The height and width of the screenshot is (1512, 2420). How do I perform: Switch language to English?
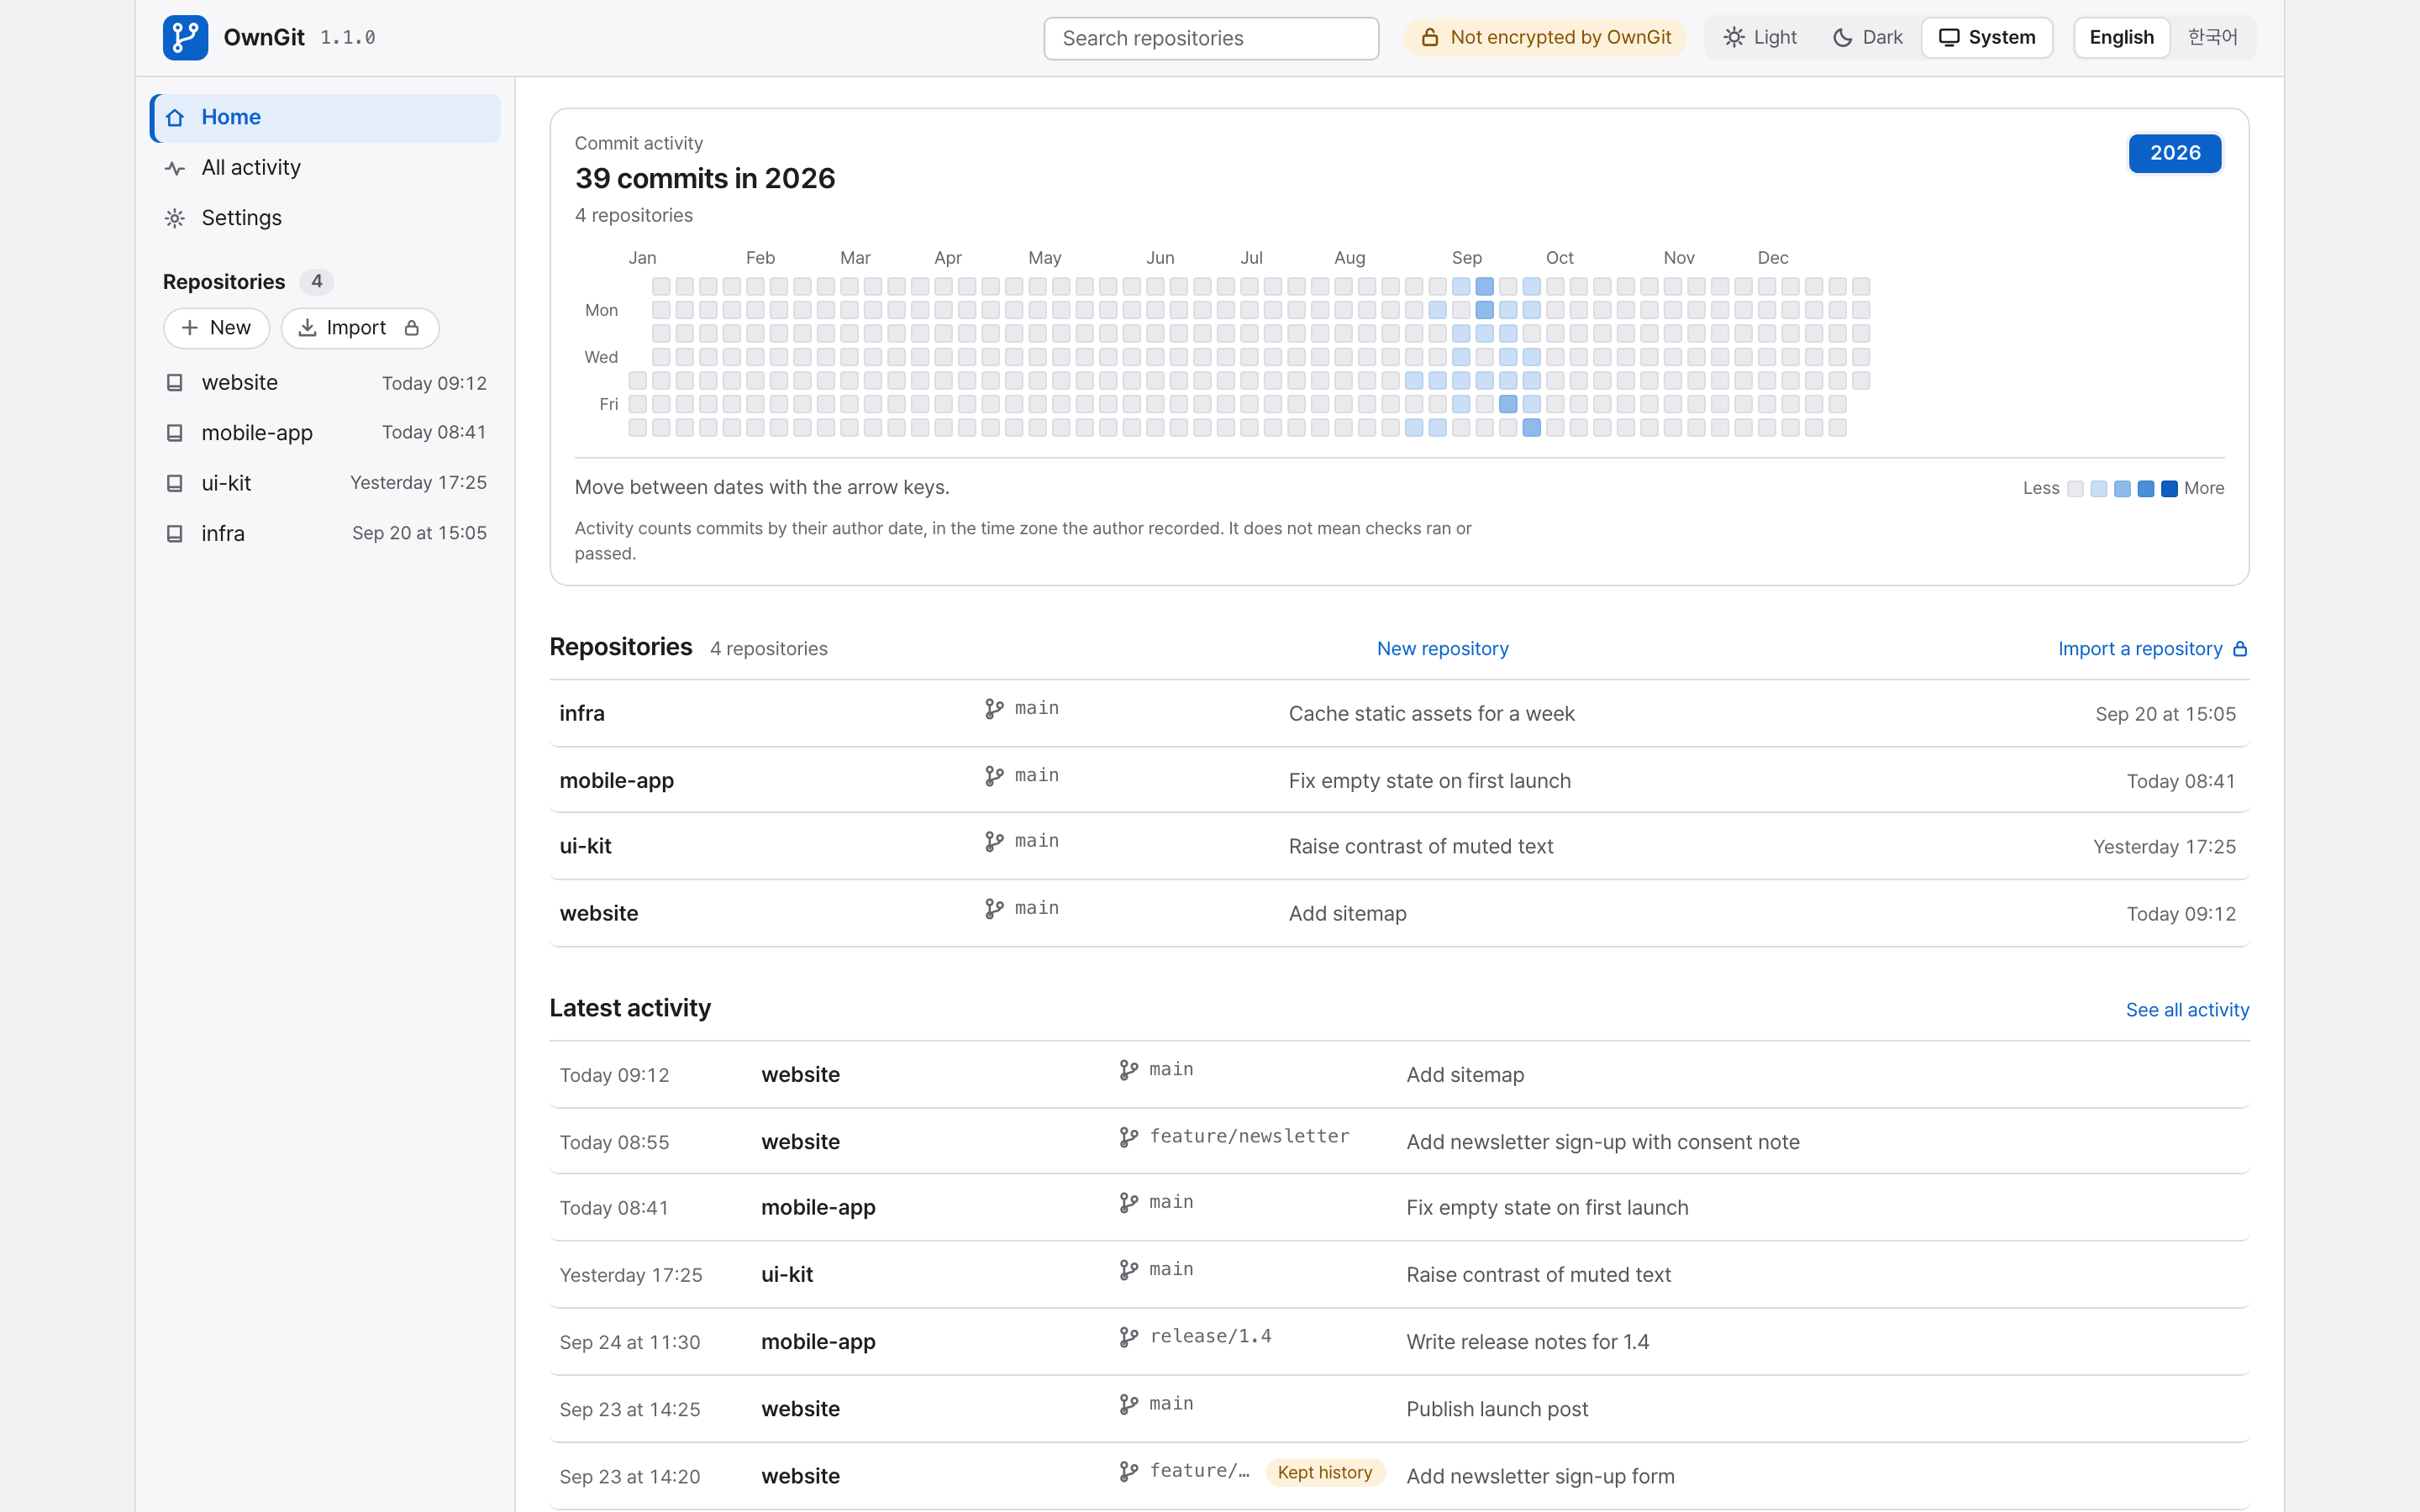pos(2121,37)
